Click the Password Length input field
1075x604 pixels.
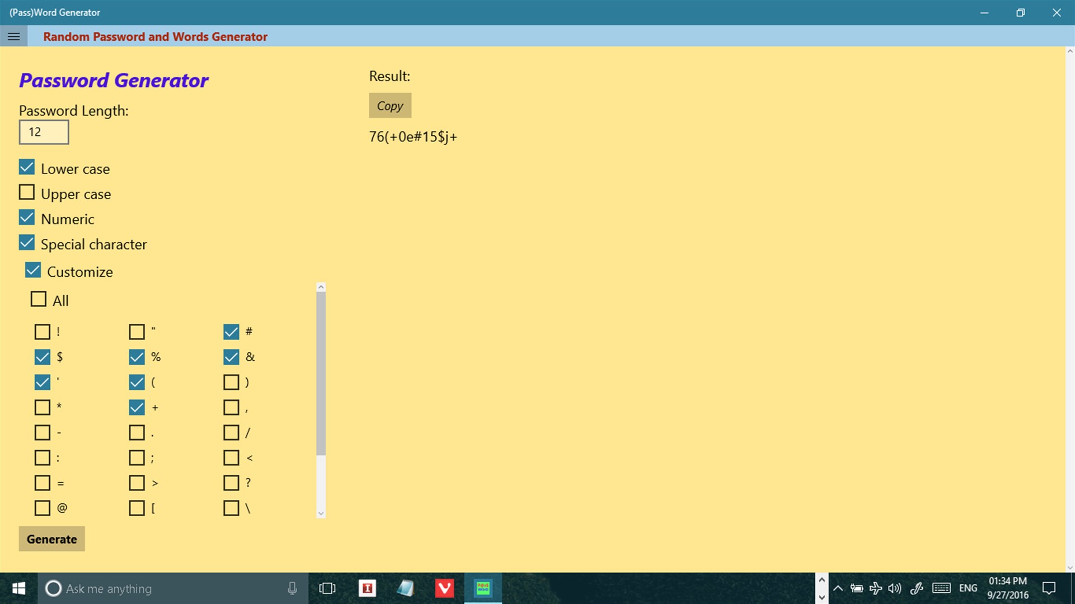coord(44,131)
